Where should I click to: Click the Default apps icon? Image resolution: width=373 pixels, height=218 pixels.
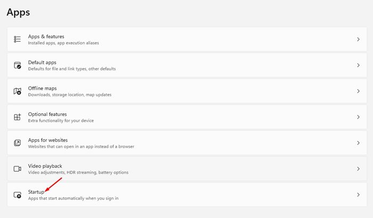[17, 65]
